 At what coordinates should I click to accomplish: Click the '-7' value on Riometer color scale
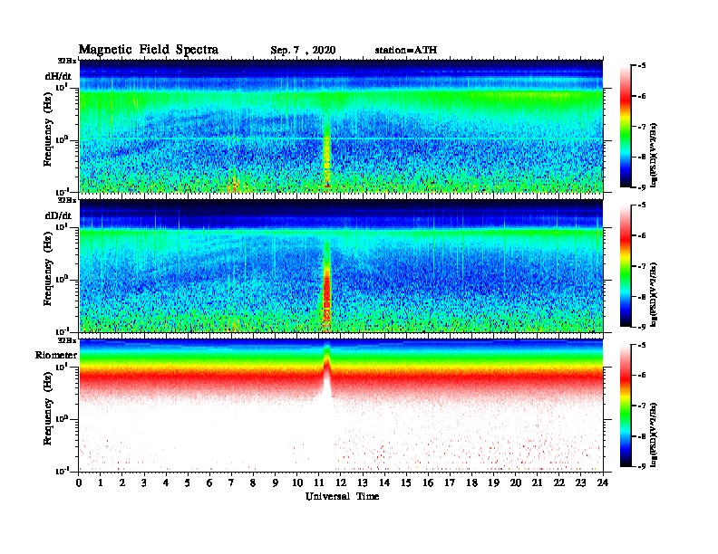[642, 406]
